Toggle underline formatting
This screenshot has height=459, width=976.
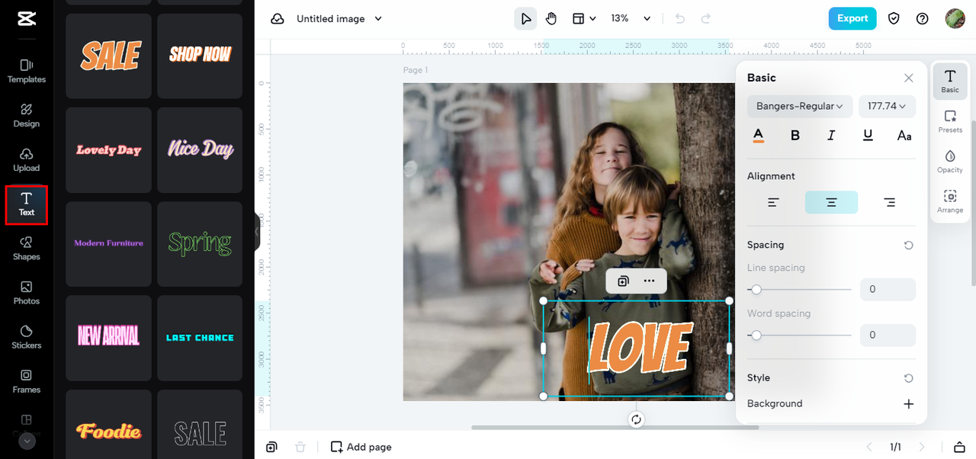point(868,136)
